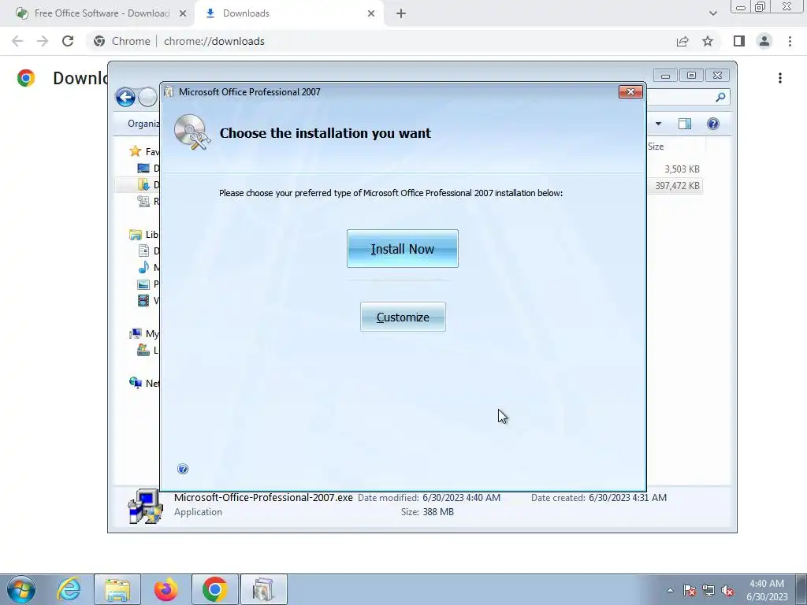Close the Microsoft Office Professional 2007 dialog
807x605 pixels.
(x=630, y=91)
